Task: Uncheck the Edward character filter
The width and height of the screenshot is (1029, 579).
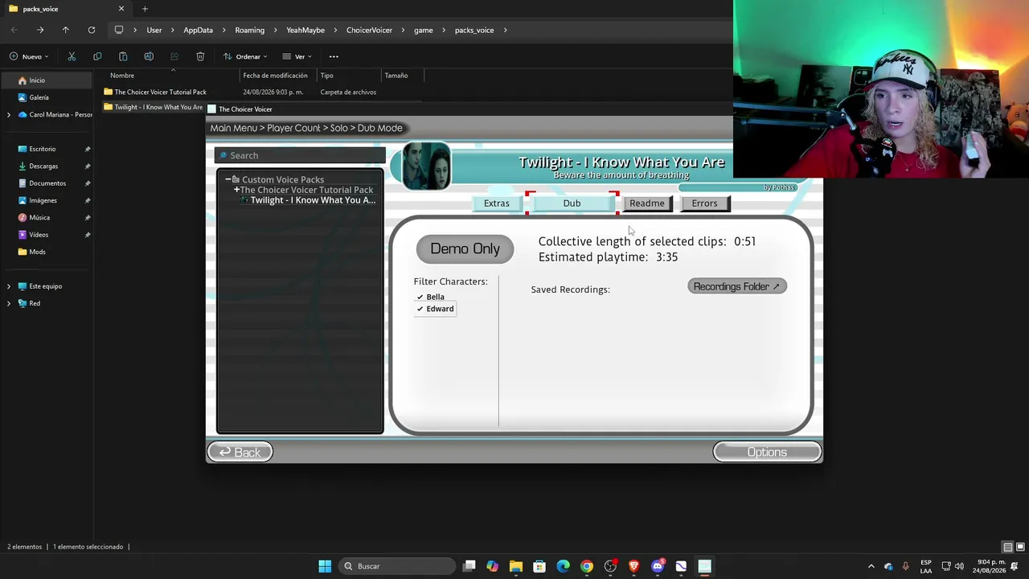Action: [x=435, y=309]
